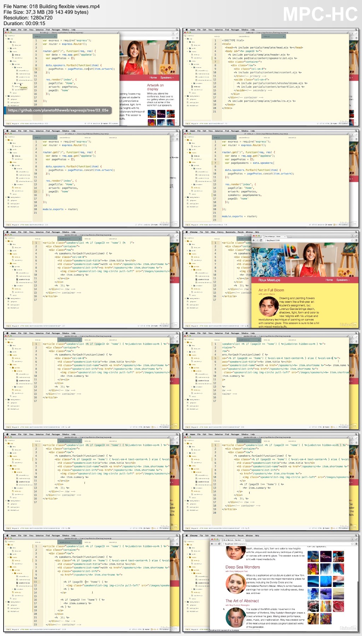Collapse the app folder in first thumbnail tree

6,39
